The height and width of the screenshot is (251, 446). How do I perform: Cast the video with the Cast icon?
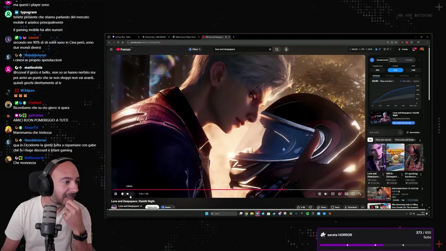pos(353,194)
